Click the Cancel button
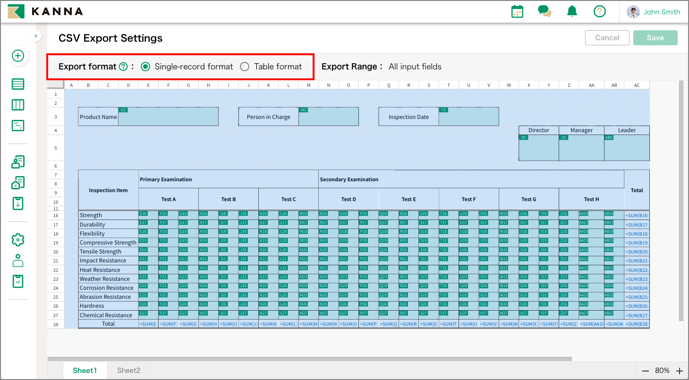 point(607,38)
